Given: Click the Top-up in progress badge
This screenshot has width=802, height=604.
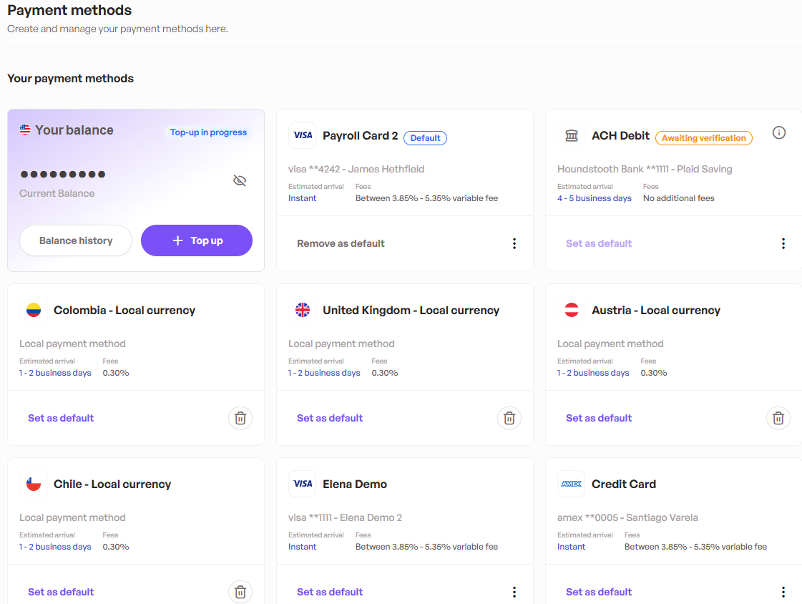Looking at the screenshot, I should [x=208, y=132].
